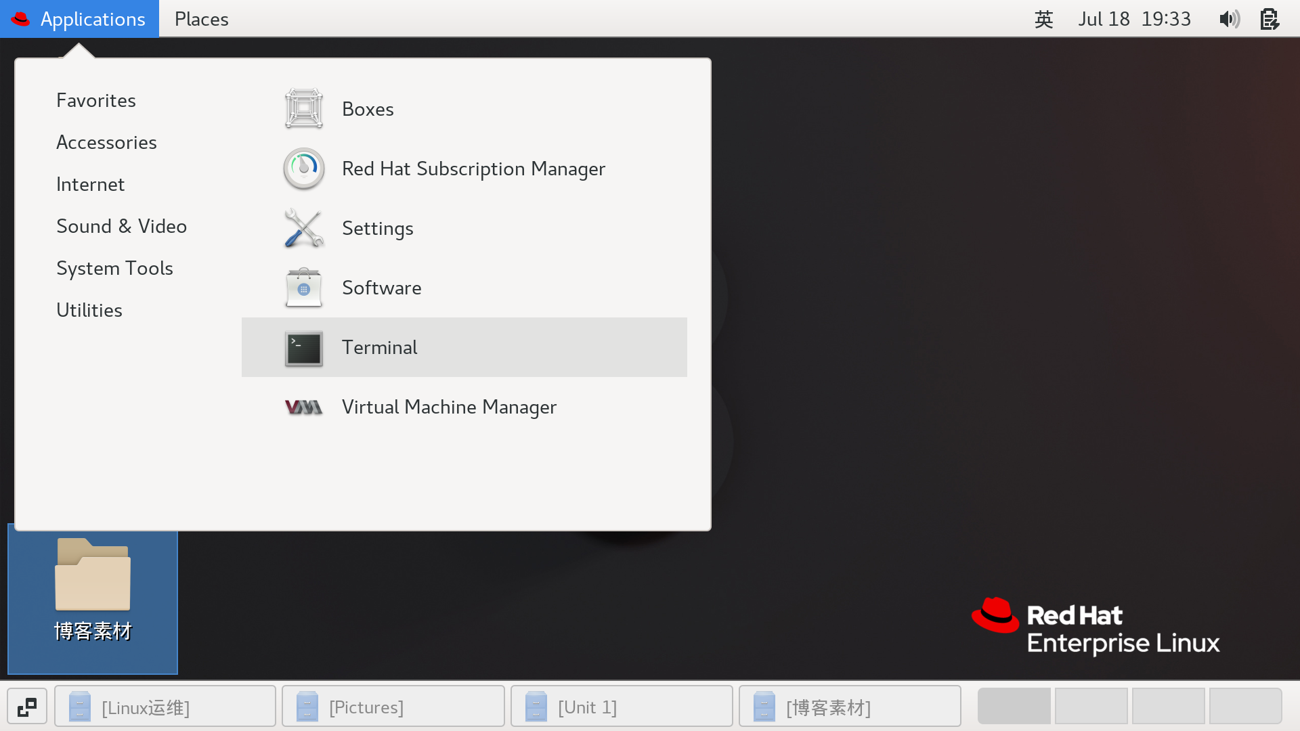Screen dimensions: 1300x731
Task: Restore the [Linux运维] window from taskbar
Action: point(165,707)
